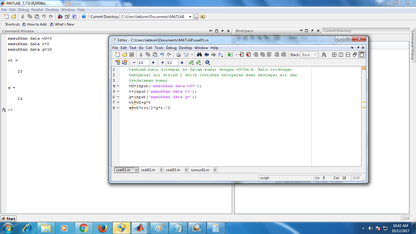Open the Current Directory panel tab
The image size is (416, 234).
(337, 31)
